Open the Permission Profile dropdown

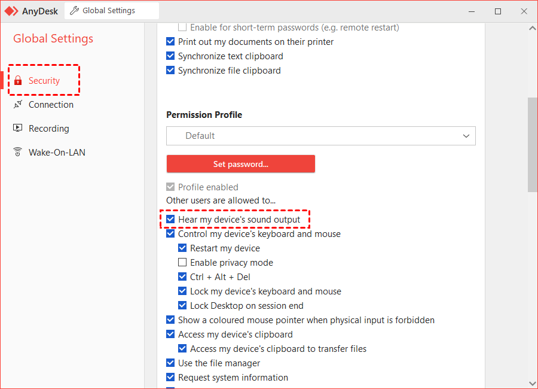click(320, 136)
